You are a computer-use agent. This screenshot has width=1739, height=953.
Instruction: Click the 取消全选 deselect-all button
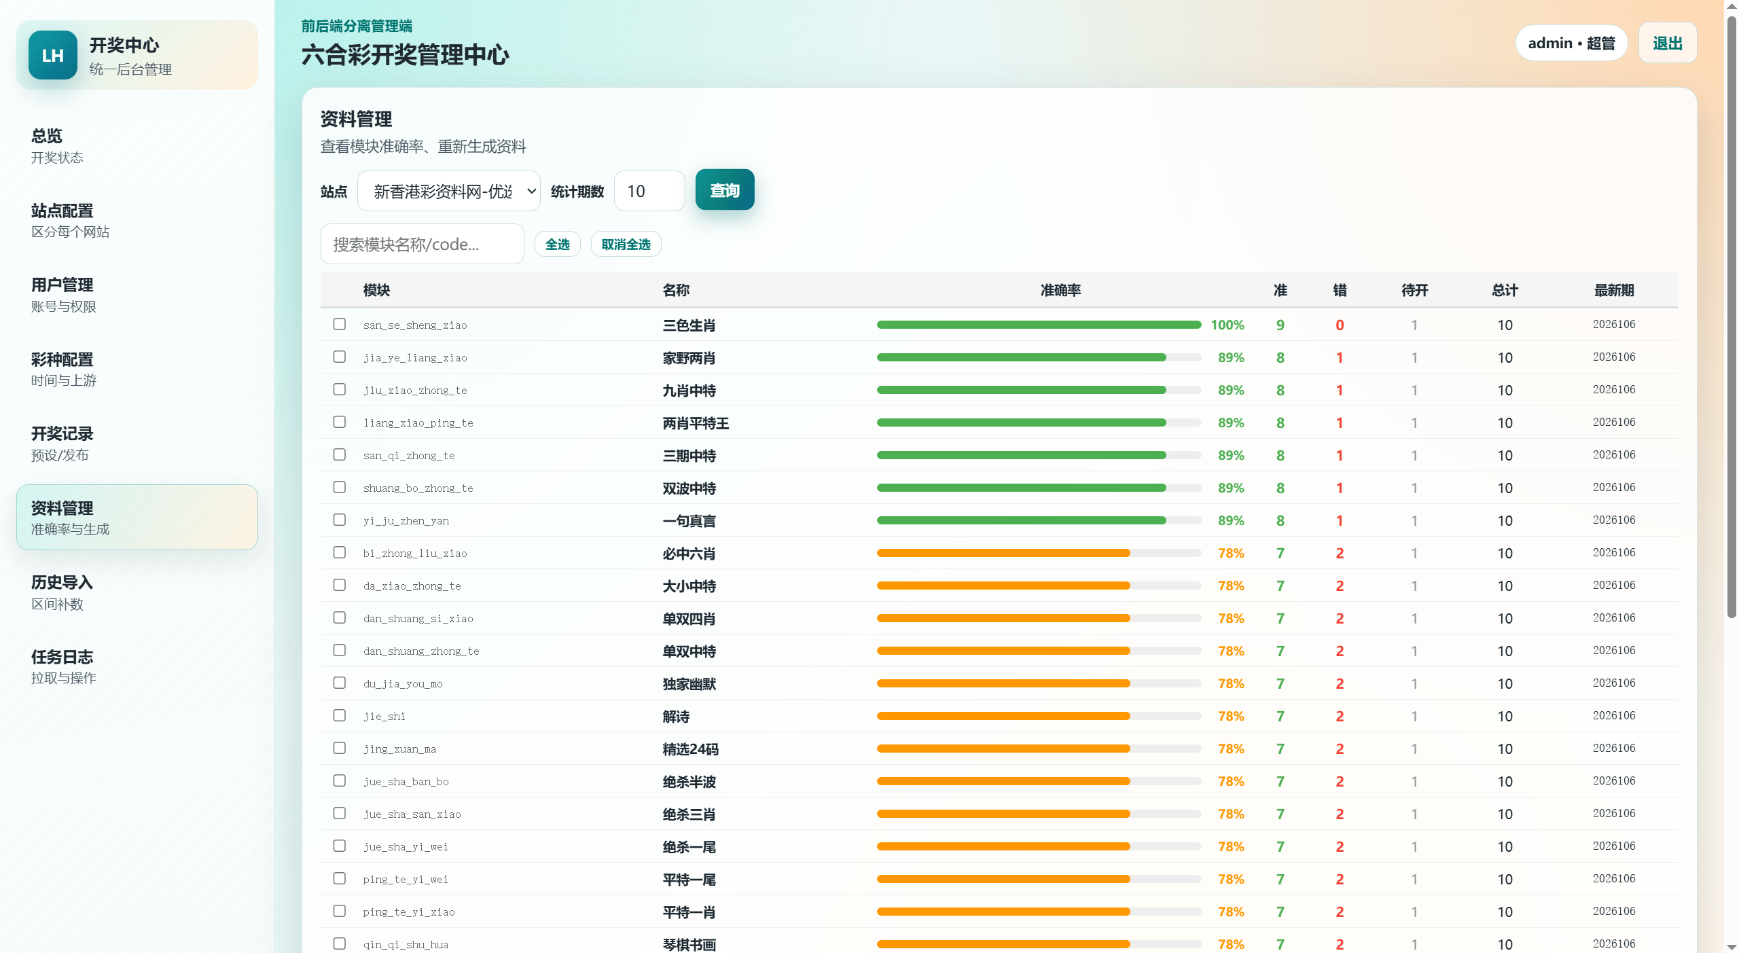click(x=626, y=244)
